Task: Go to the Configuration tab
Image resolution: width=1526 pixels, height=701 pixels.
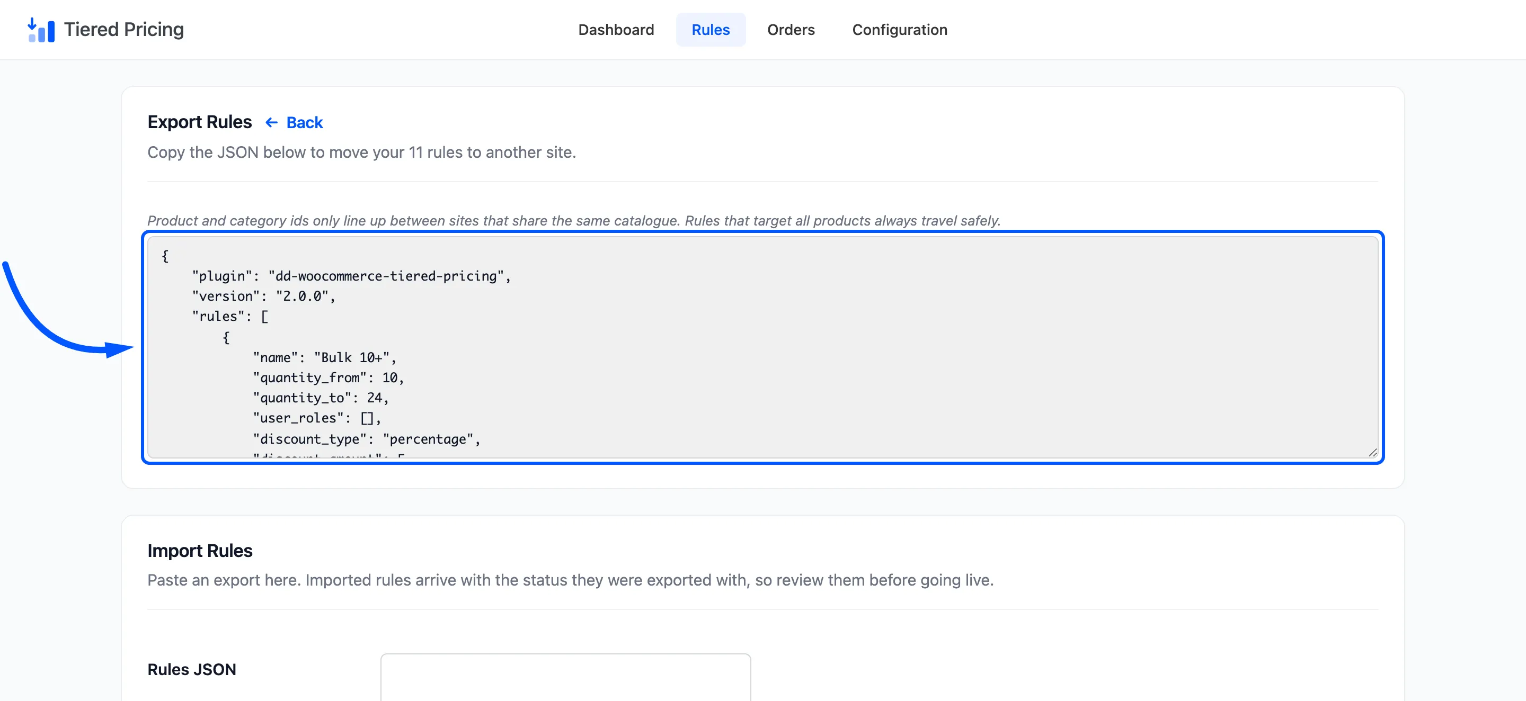Action: coord(899,30)
